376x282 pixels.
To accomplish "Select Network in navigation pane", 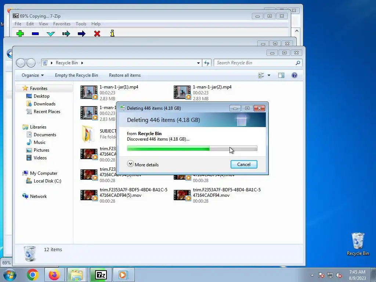I will [x=38, y=196].
